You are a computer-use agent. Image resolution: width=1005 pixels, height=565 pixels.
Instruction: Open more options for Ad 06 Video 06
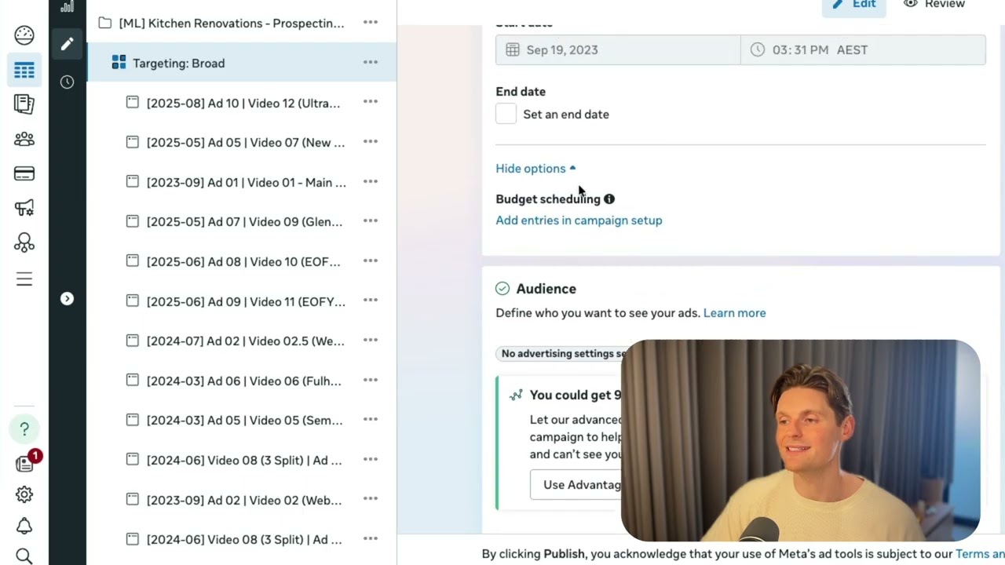pyautogui.click(x=371, y=380)
